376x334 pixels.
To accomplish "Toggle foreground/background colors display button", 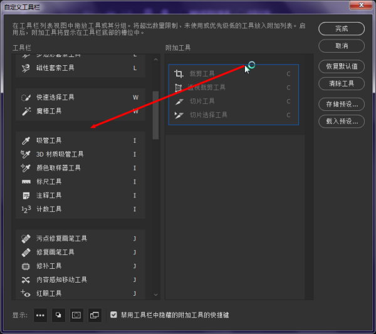I will coord(58,315).
